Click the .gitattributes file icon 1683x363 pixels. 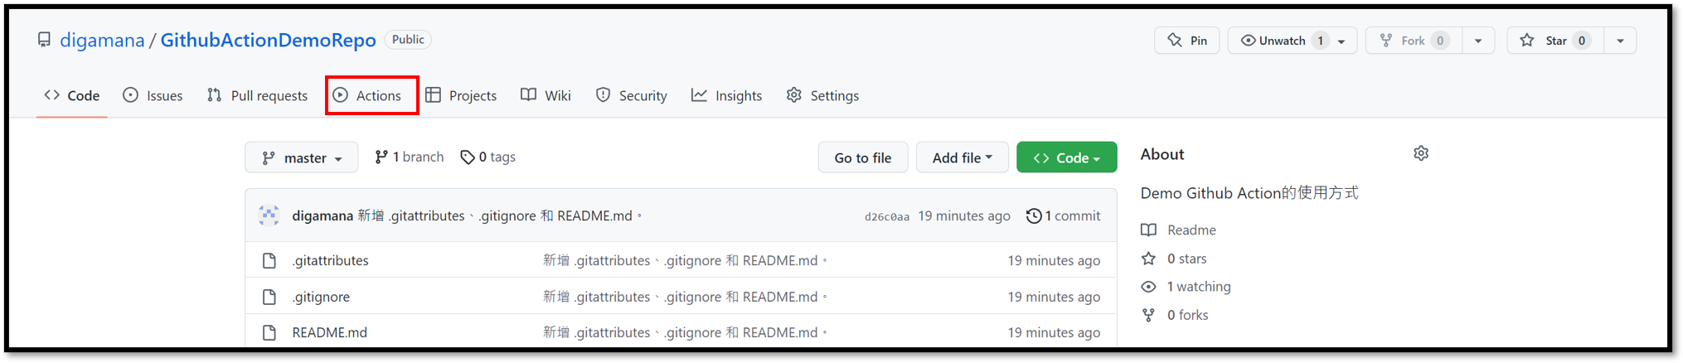coord(269,260)
